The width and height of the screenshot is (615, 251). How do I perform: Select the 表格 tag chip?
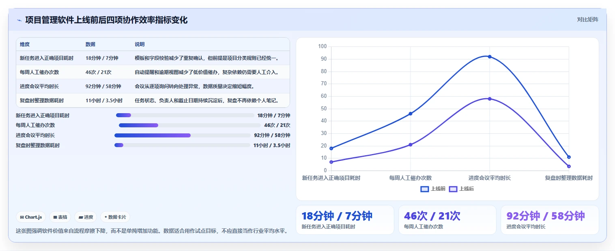coord(60,217)
